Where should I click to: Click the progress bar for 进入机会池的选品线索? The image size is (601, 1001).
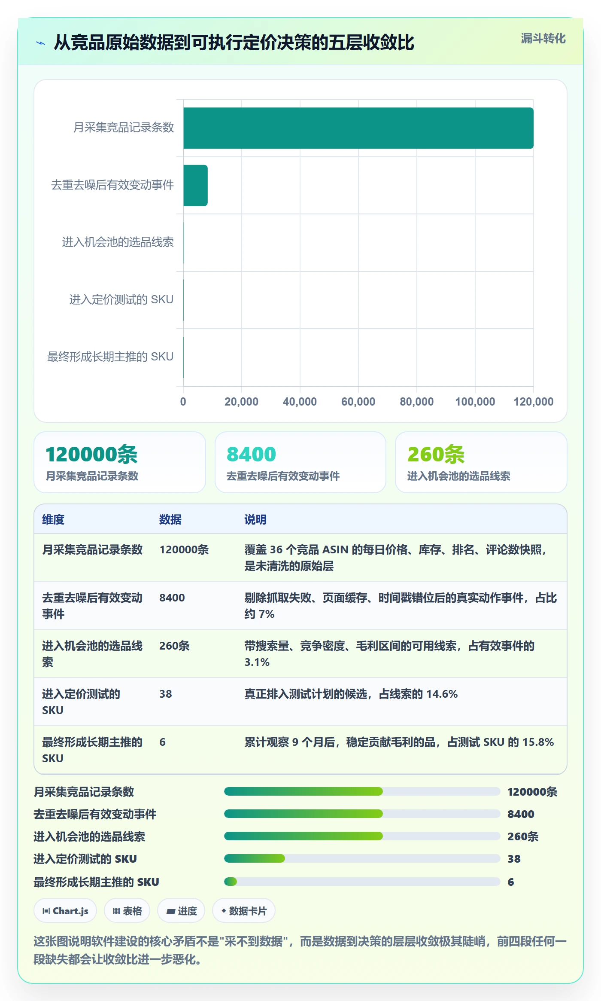pos(362,836)
